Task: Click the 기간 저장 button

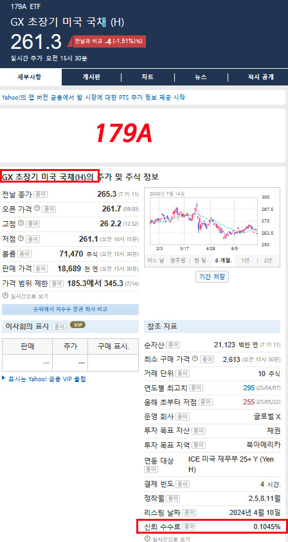Action: 212,276
